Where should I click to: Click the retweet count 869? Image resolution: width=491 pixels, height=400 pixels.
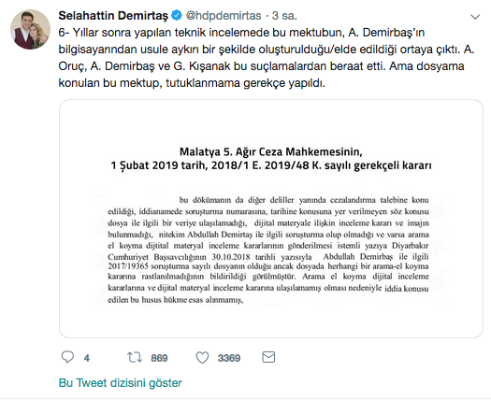159,358
